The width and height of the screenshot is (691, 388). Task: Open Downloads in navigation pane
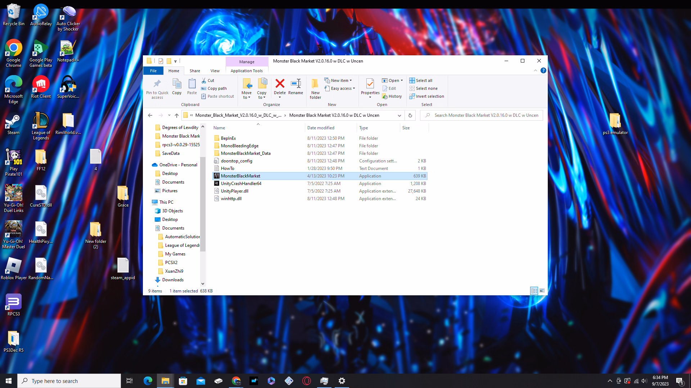point(173,280)
